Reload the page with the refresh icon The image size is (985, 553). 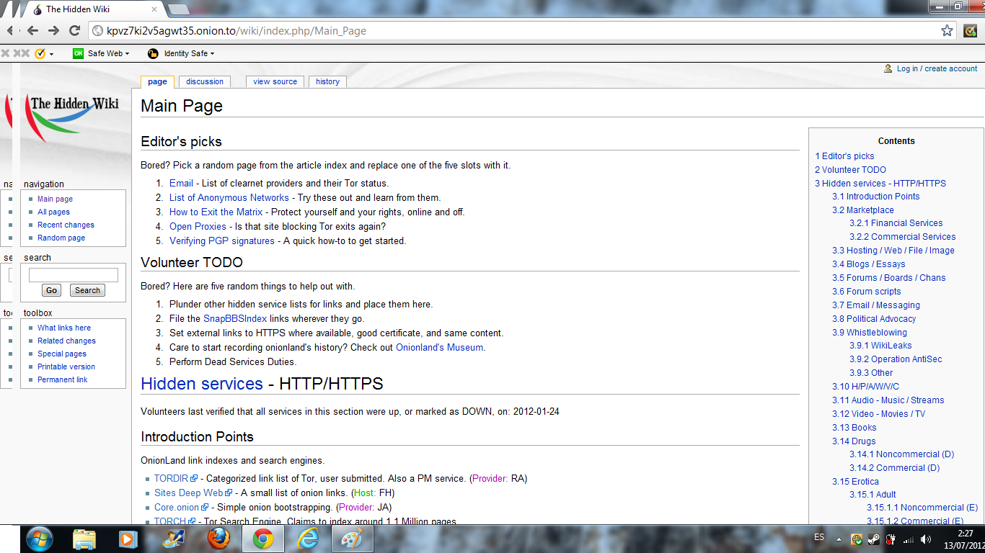(74, 30)
